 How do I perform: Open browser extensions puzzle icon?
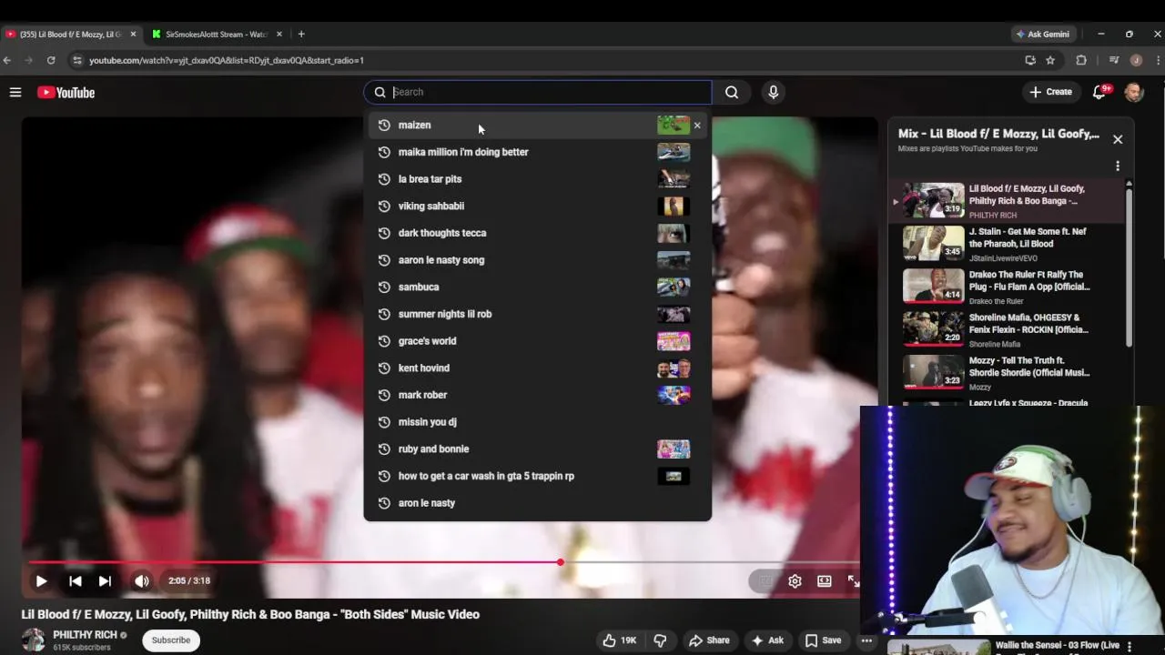[x=1081, y=60]
